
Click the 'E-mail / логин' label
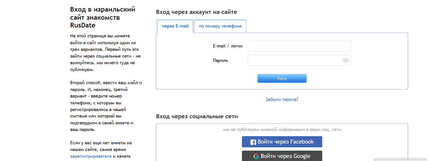[228, 46]
